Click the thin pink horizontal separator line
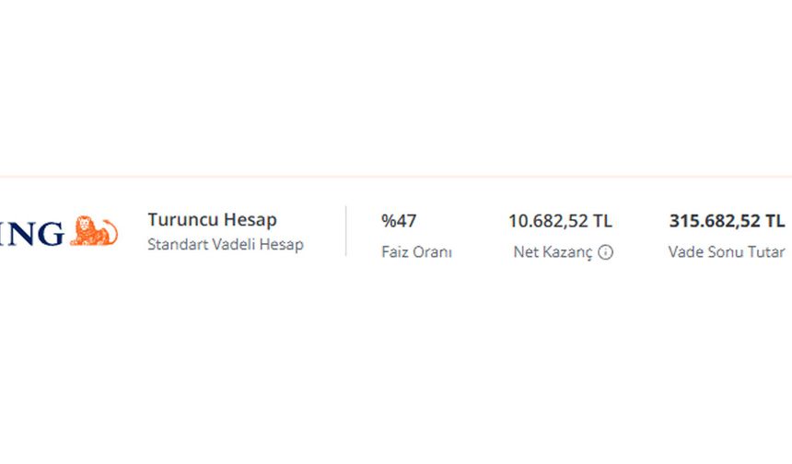The height and width of the screenshot is (464, 792). click(x=396, y=177)
